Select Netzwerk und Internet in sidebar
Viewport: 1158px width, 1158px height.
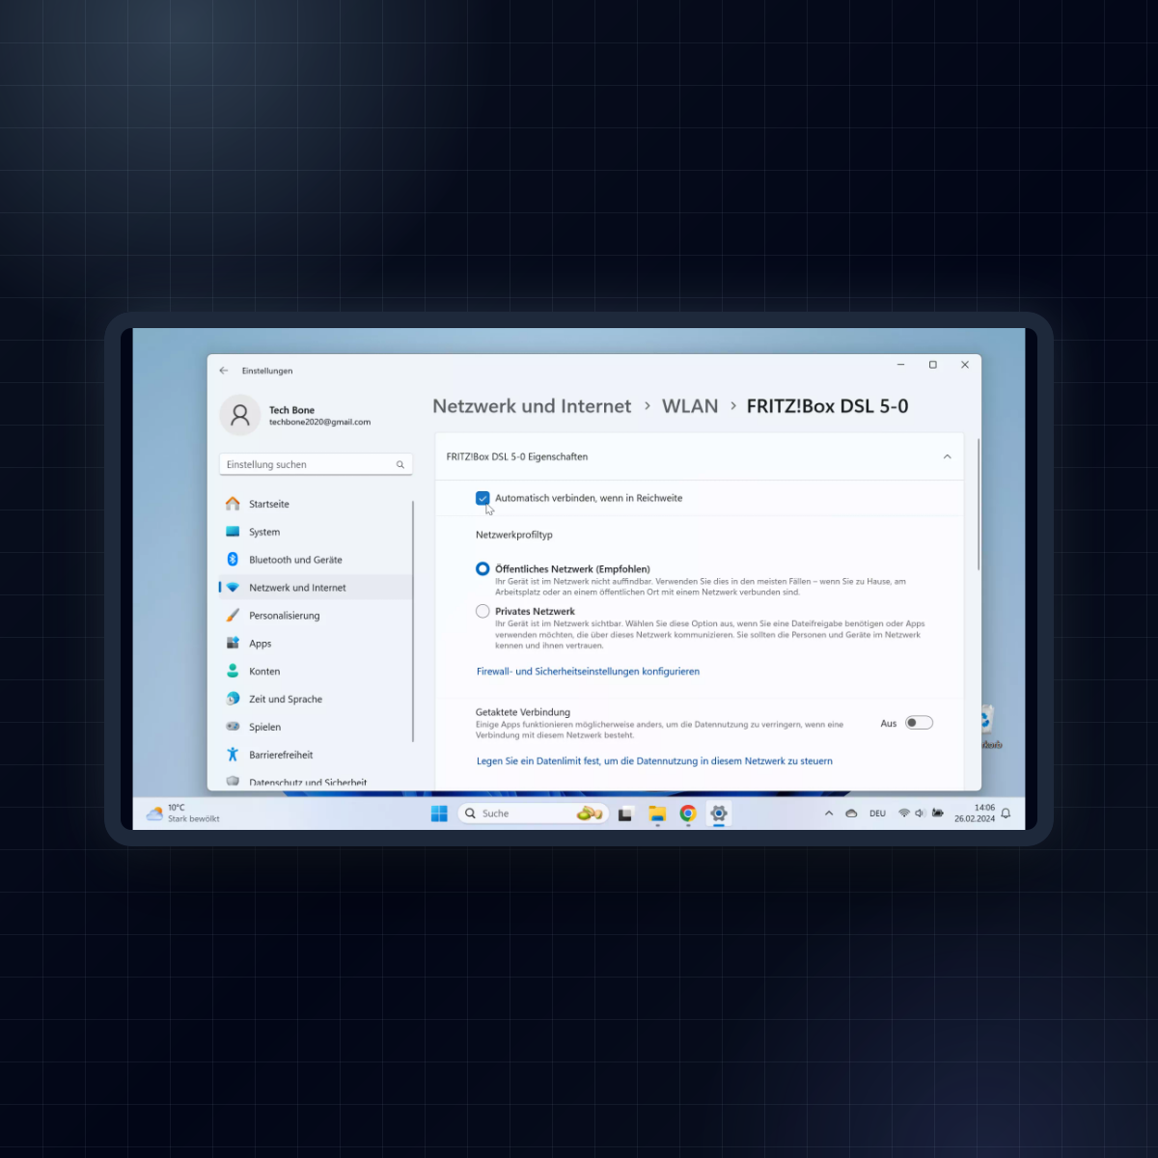click(x=316, y=588)
